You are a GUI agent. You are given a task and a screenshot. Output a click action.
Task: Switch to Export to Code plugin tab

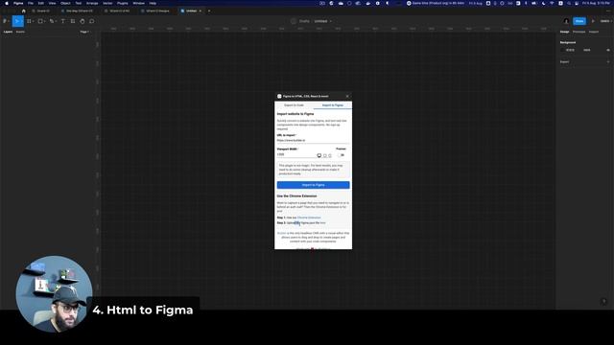(294, 105)
